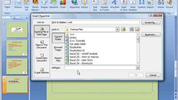Click the Browse the Web icon

pyautogui.click(x=132, y=29)
